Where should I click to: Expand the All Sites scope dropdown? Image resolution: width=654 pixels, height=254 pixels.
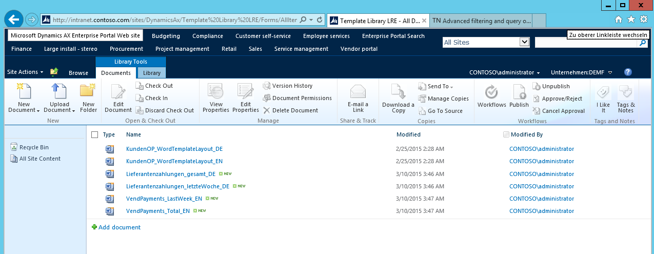click(x=524, y=42)
